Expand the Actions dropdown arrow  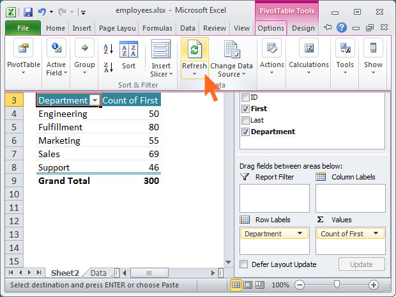point(271,73)
